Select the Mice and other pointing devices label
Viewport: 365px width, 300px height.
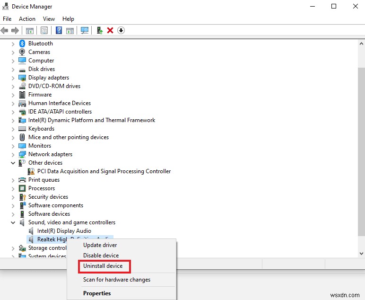pyautogui.click(x=69, y=137)
